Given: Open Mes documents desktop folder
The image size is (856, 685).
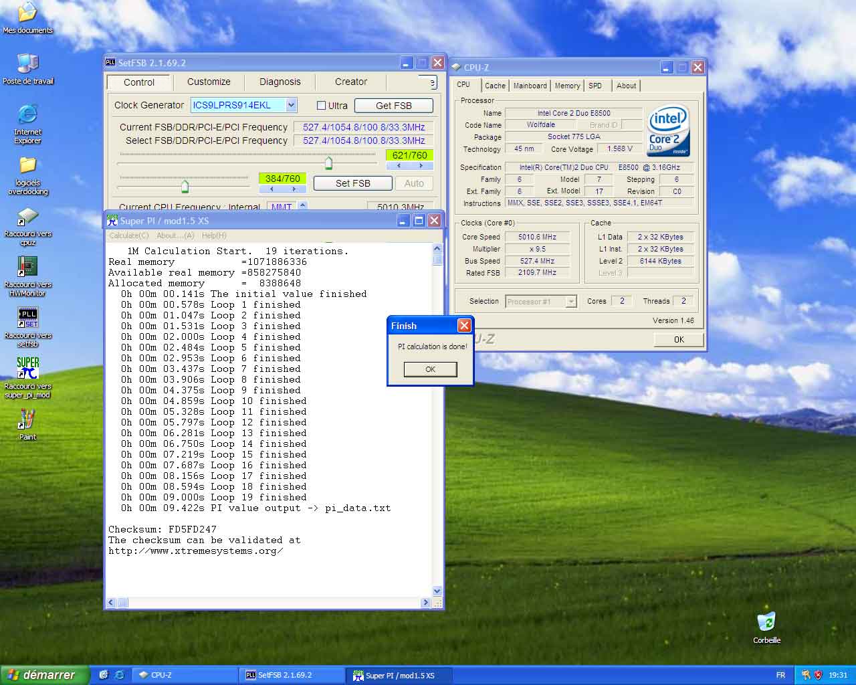Looking at the screenshot, I should [x=27, y=18].
